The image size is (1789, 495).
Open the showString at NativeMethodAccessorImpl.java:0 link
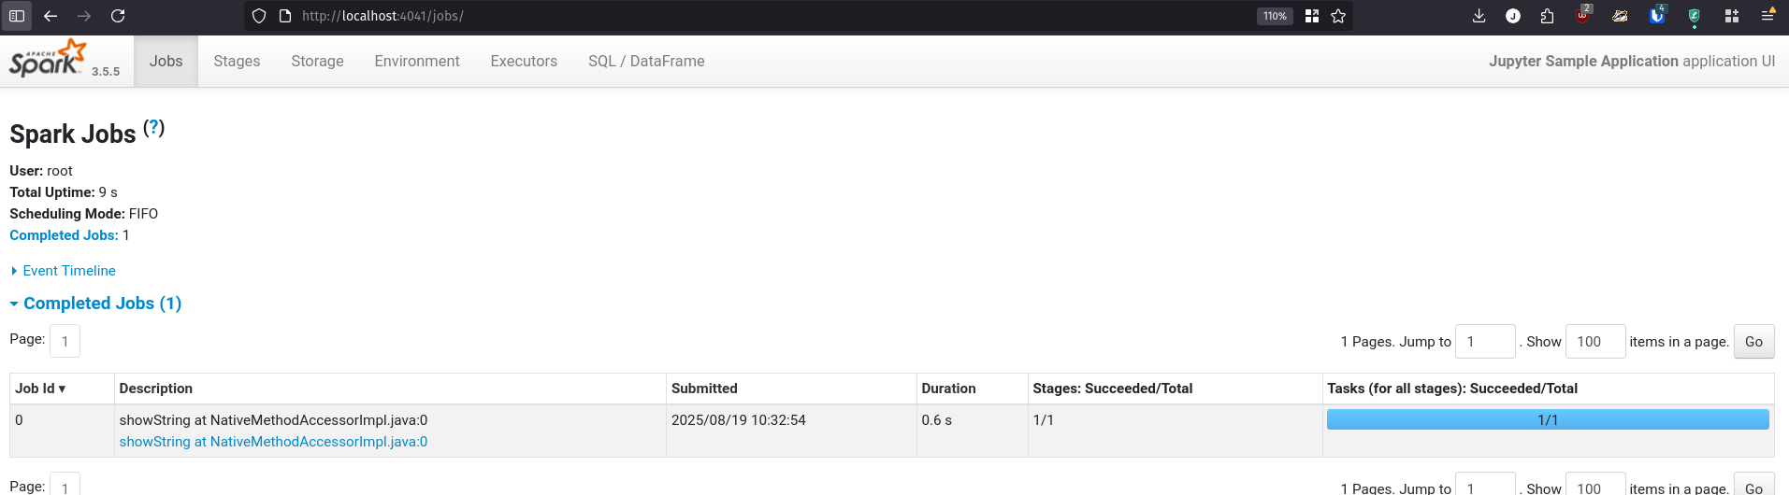(x=273, y=442)
